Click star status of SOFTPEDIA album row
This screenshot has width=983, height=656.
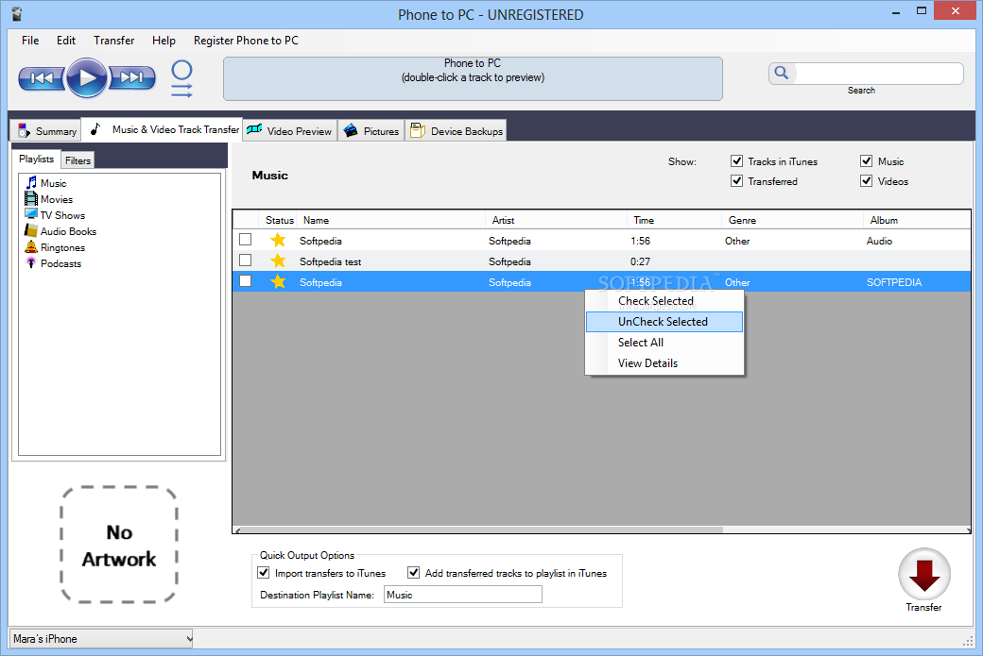278,281
